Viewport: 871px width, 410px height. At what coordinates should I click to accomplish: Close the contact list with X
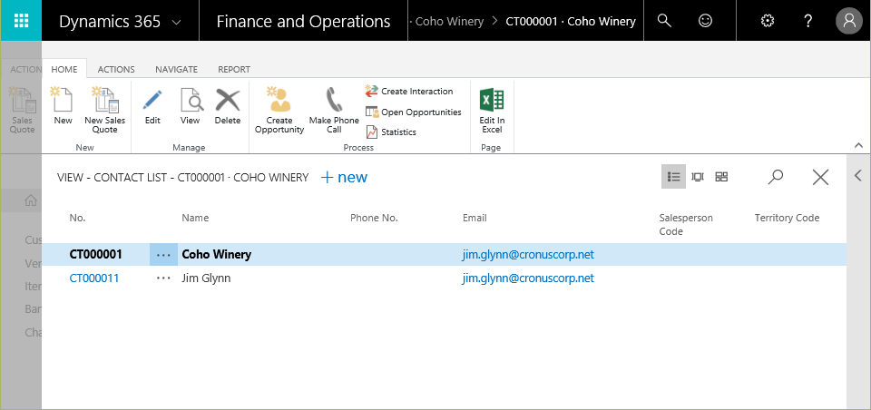[820, 177]
